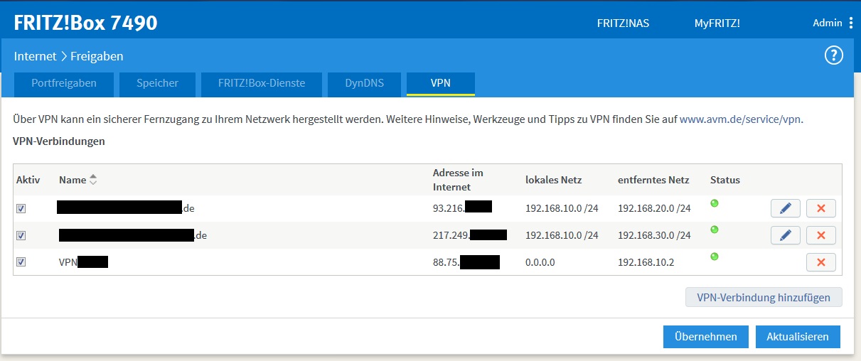
Task: Click VPN-Verbindung hinzufügen button
Action: coord(764,298)
